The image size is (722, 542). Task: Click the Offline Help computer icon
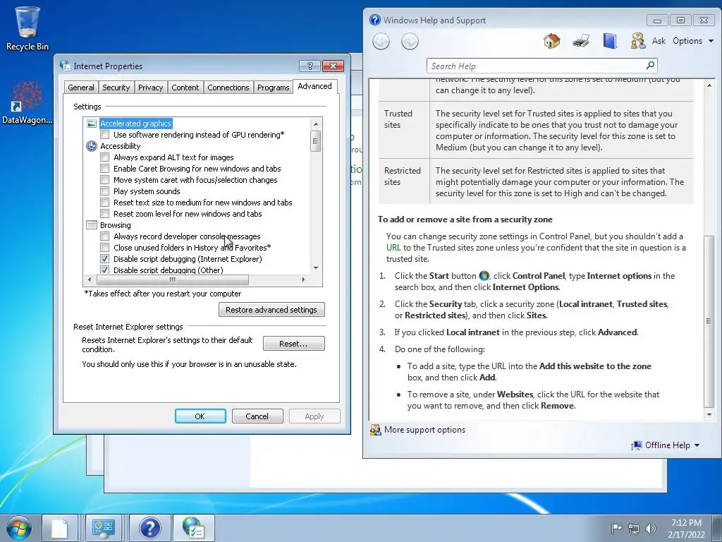[637, 445]
